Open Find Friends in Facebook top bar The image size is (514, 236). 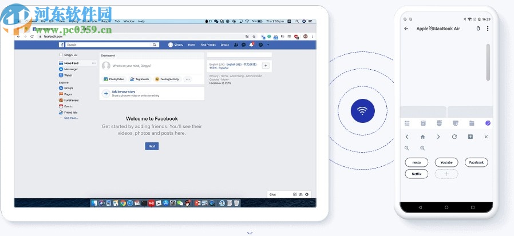tap(208, 45)
